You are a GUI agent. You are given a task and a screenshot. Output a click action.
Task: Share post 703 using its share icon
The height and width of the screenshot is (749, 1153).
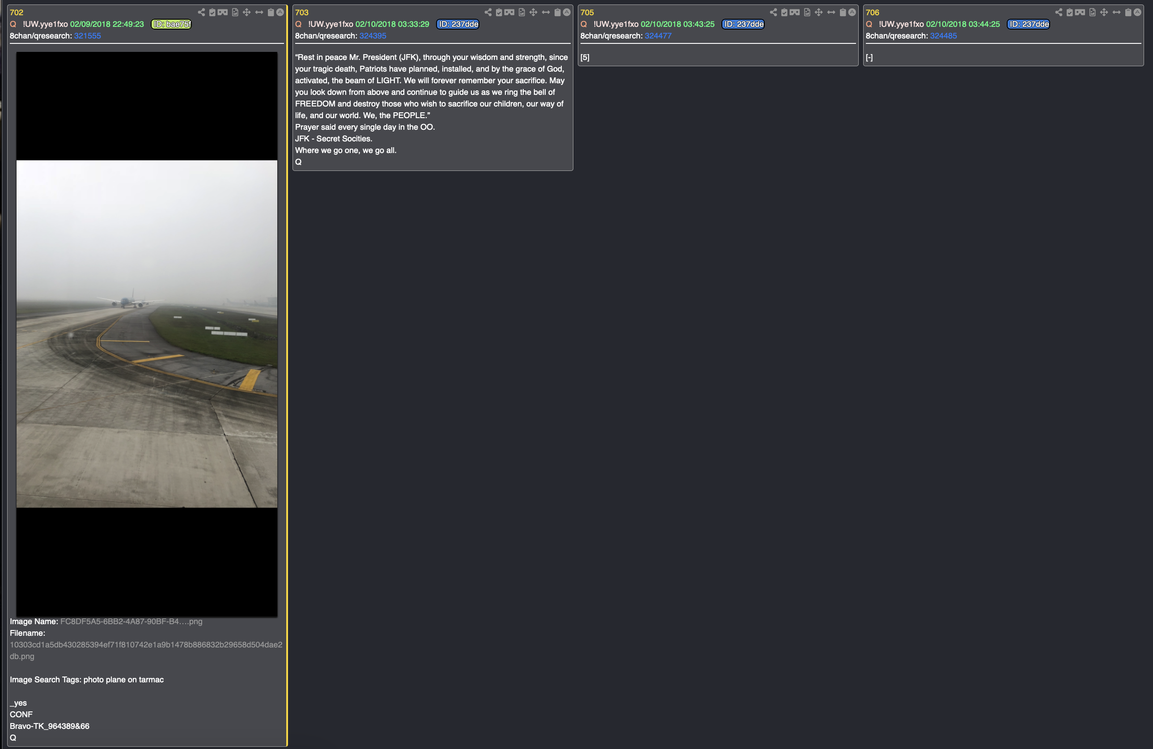click(x=488, y=12)
